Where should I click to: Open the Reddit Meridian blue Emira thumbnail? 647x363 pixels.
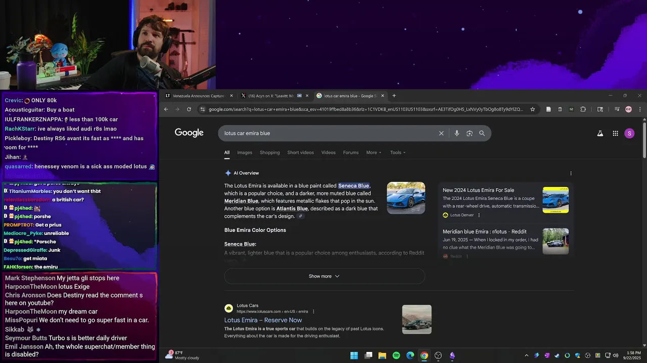(556, 241)
